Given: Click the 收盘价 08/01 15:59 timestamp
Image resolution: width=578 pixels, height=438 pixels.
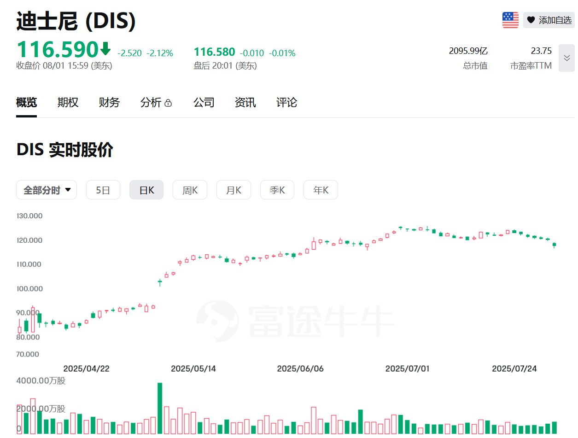Looking at the screenshot, I should click(x=64, y=65).
